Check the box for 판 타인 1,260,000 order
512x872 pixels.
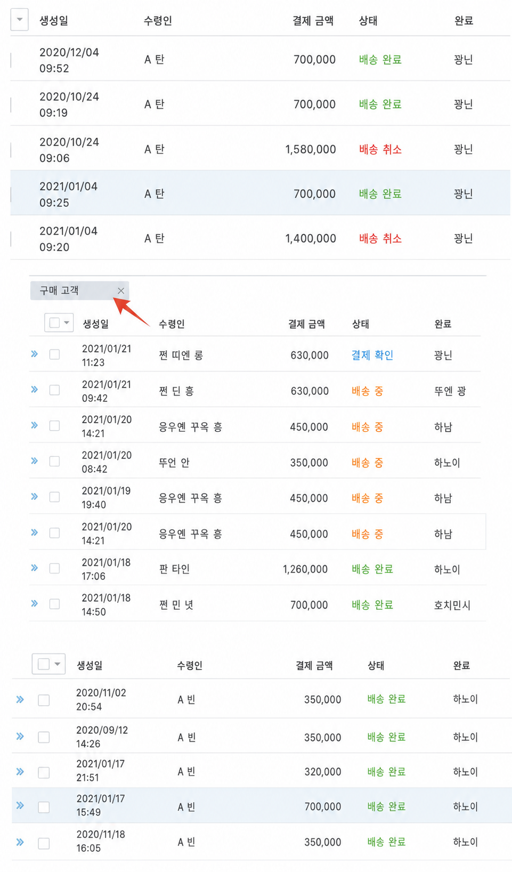pyautogui.click(x=54, y=569)
